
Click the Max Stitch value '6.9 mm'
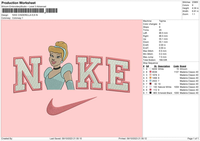163,51
